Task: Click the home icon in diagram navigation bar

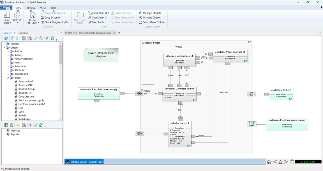Action: (x=269, y=162)
